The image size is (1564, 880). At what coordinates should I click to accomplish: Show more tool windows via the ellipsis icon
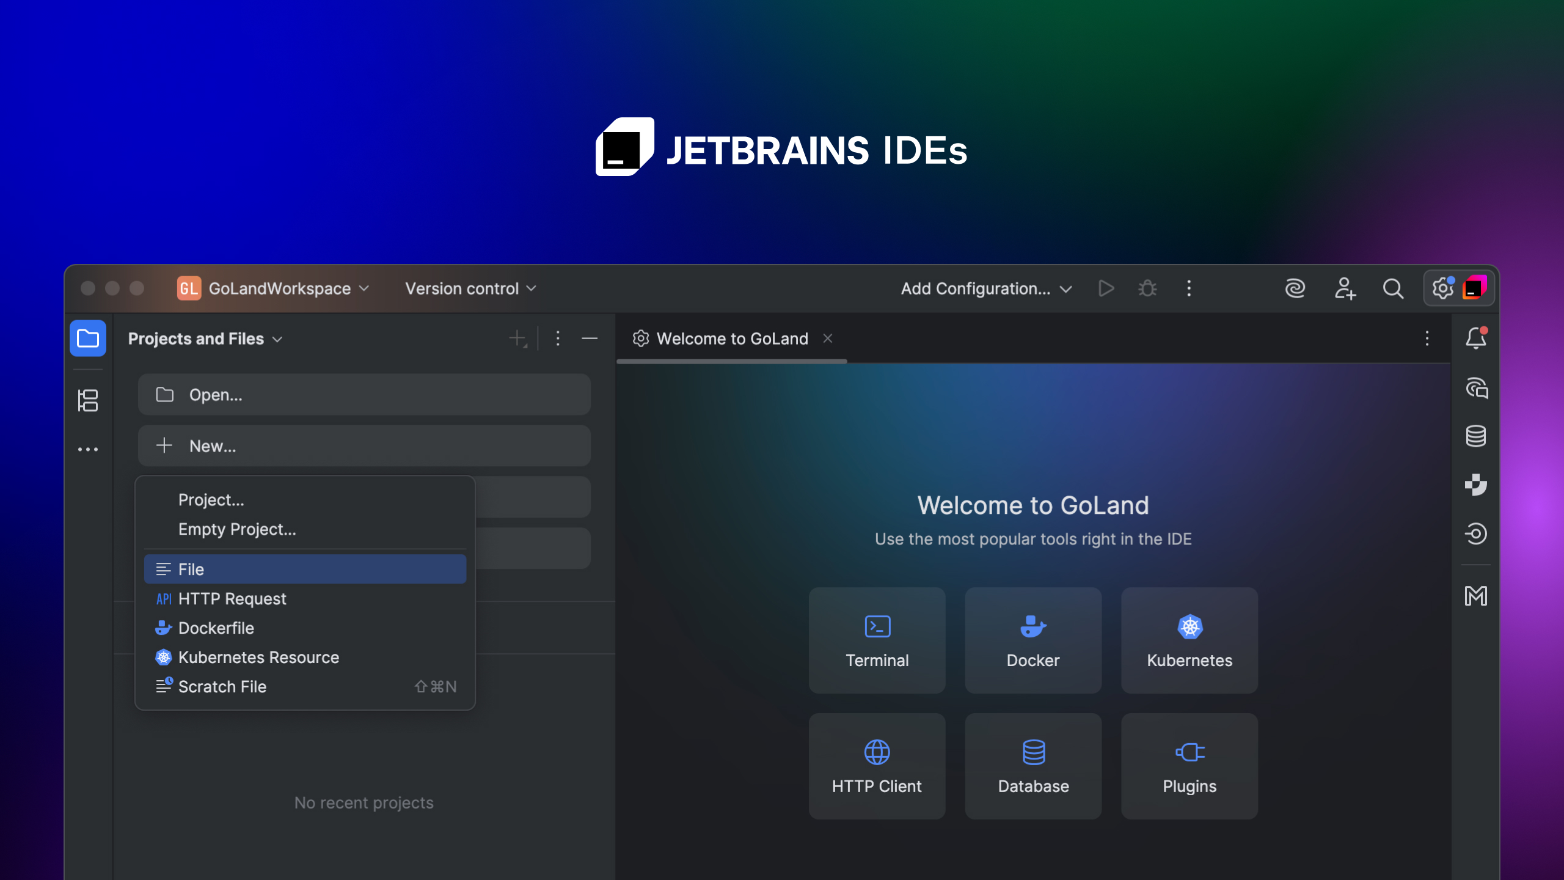click(87, 448)
